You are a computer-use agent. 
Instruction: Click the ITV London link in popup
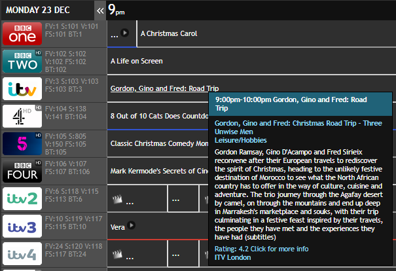tap(232, 258)
